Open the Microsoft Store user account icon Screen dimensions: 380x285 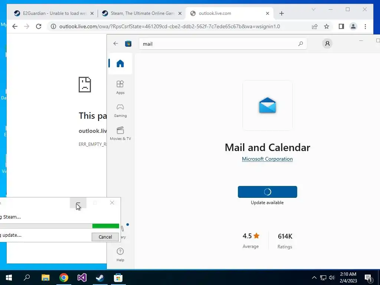pos(327,44)
